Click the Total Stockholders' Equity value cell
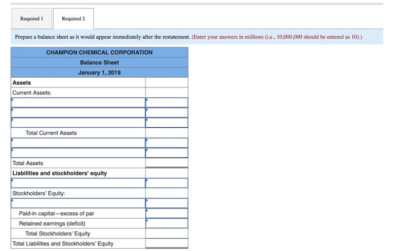 click(166, 233)
